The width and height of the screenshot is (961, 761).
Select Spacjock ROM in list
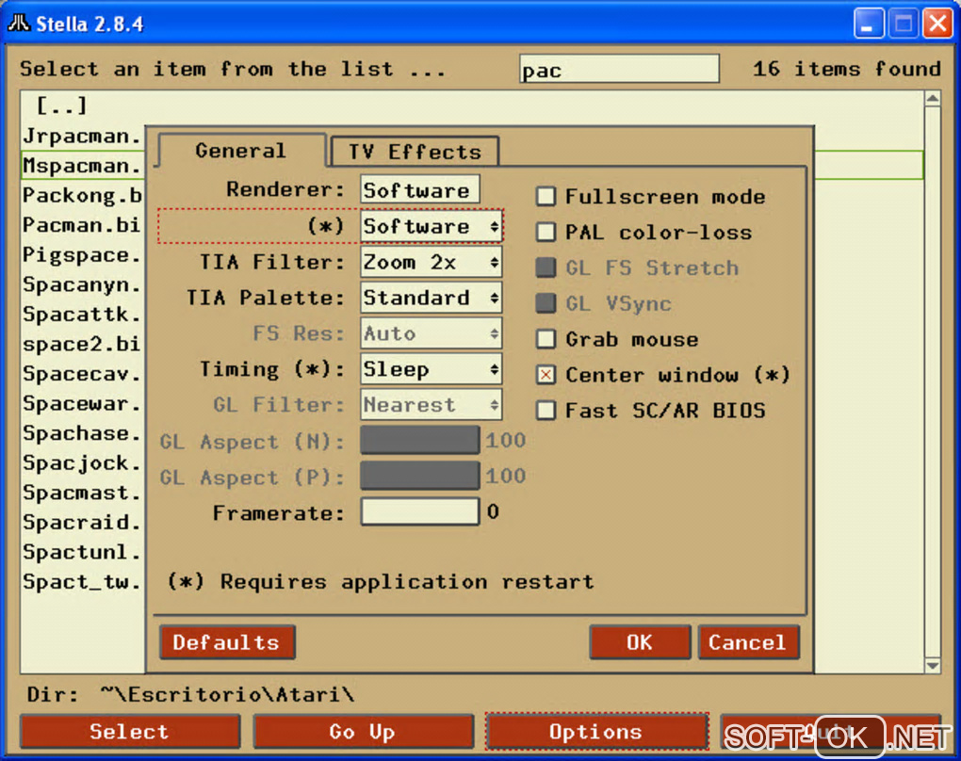coord(82,463)
